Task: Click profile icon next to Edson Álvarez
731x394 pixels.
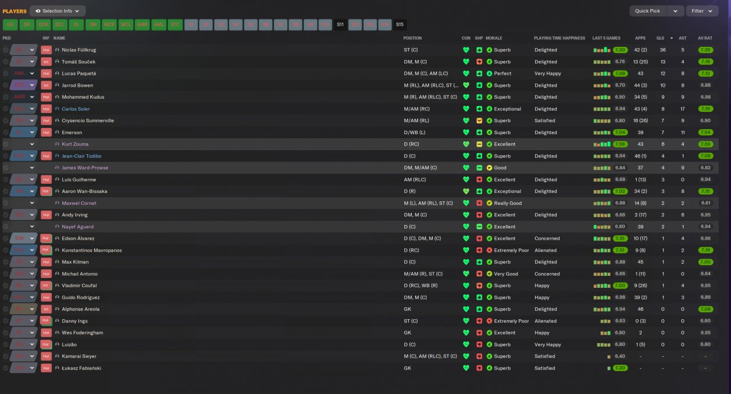Action: click(x=57, y=238)
